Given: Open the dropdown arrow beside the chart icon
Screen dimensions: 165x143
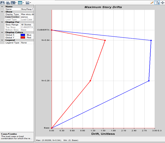Looking at the screenshot, I should coord(30,3).
